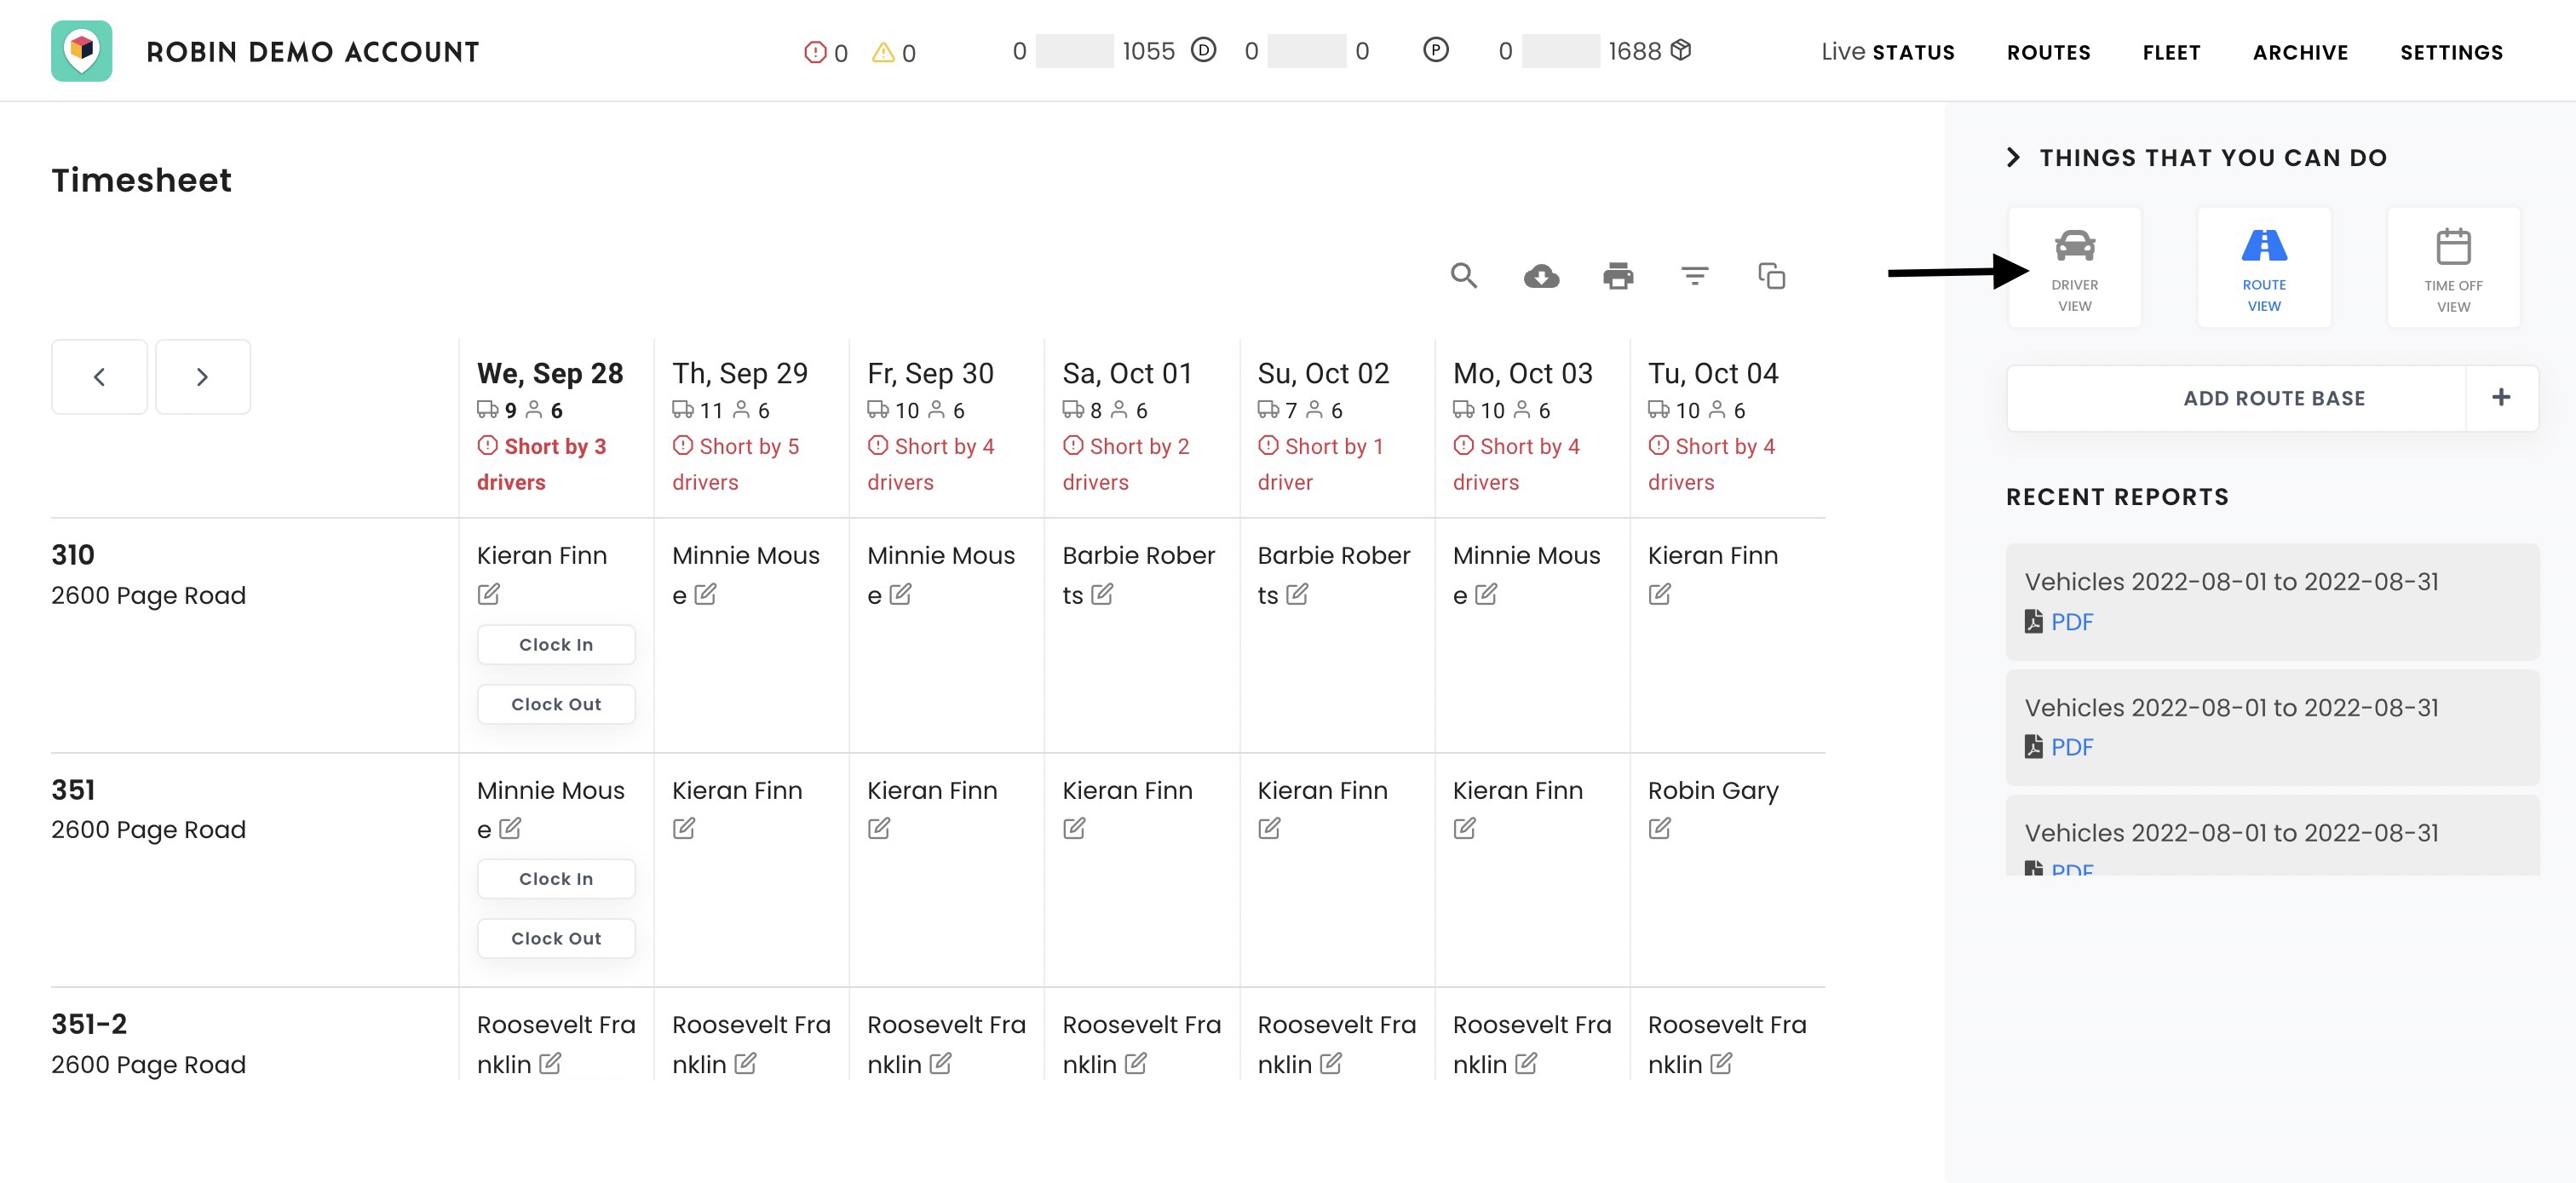Go to next week arrow
This screenshot has width=2576, height=1183.
click(x=202, y=377)
